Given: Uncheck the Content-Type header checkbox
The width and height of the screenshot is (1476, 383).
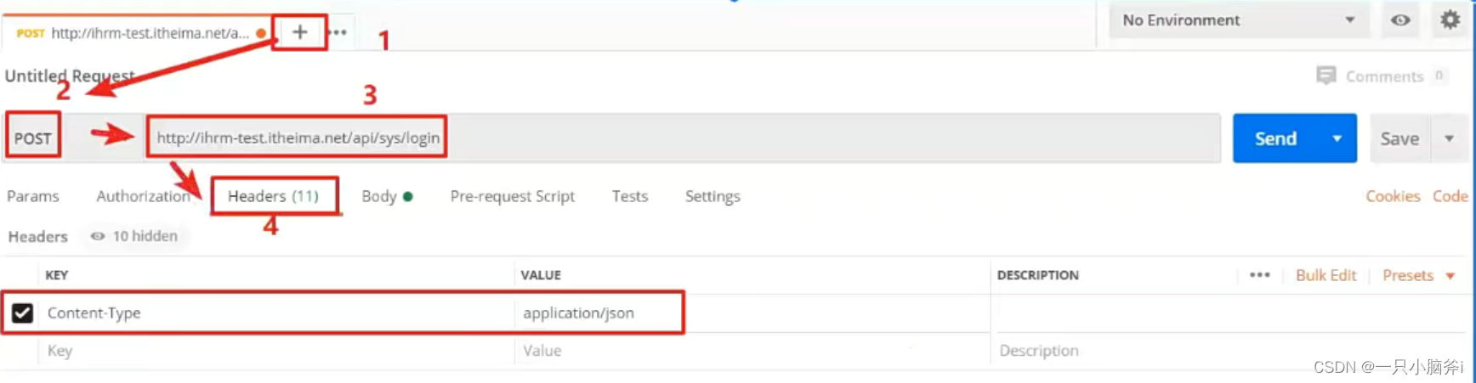Looking at the screenshot, I should click(x=22, y=313).
